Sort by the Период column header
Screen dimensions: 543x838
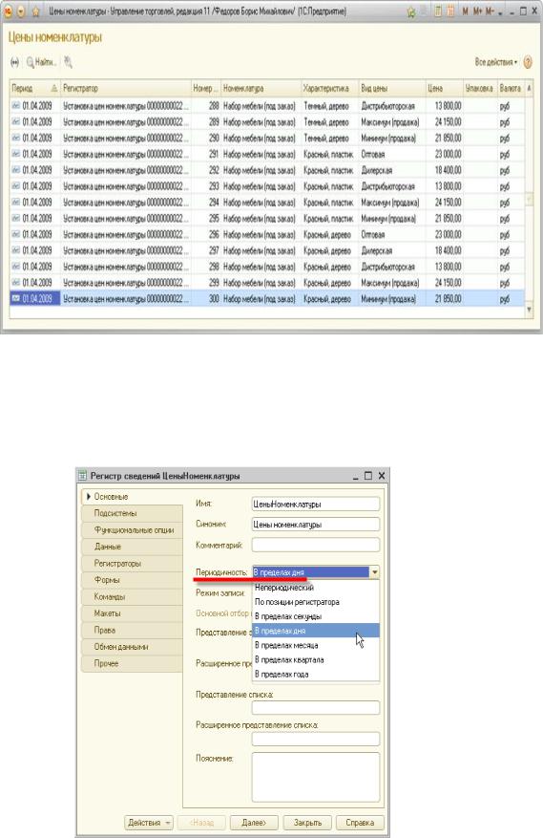pos(34,88)
